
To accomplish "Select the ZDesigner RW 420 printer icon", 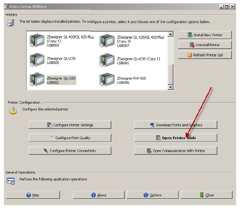I will coord(107,80).
